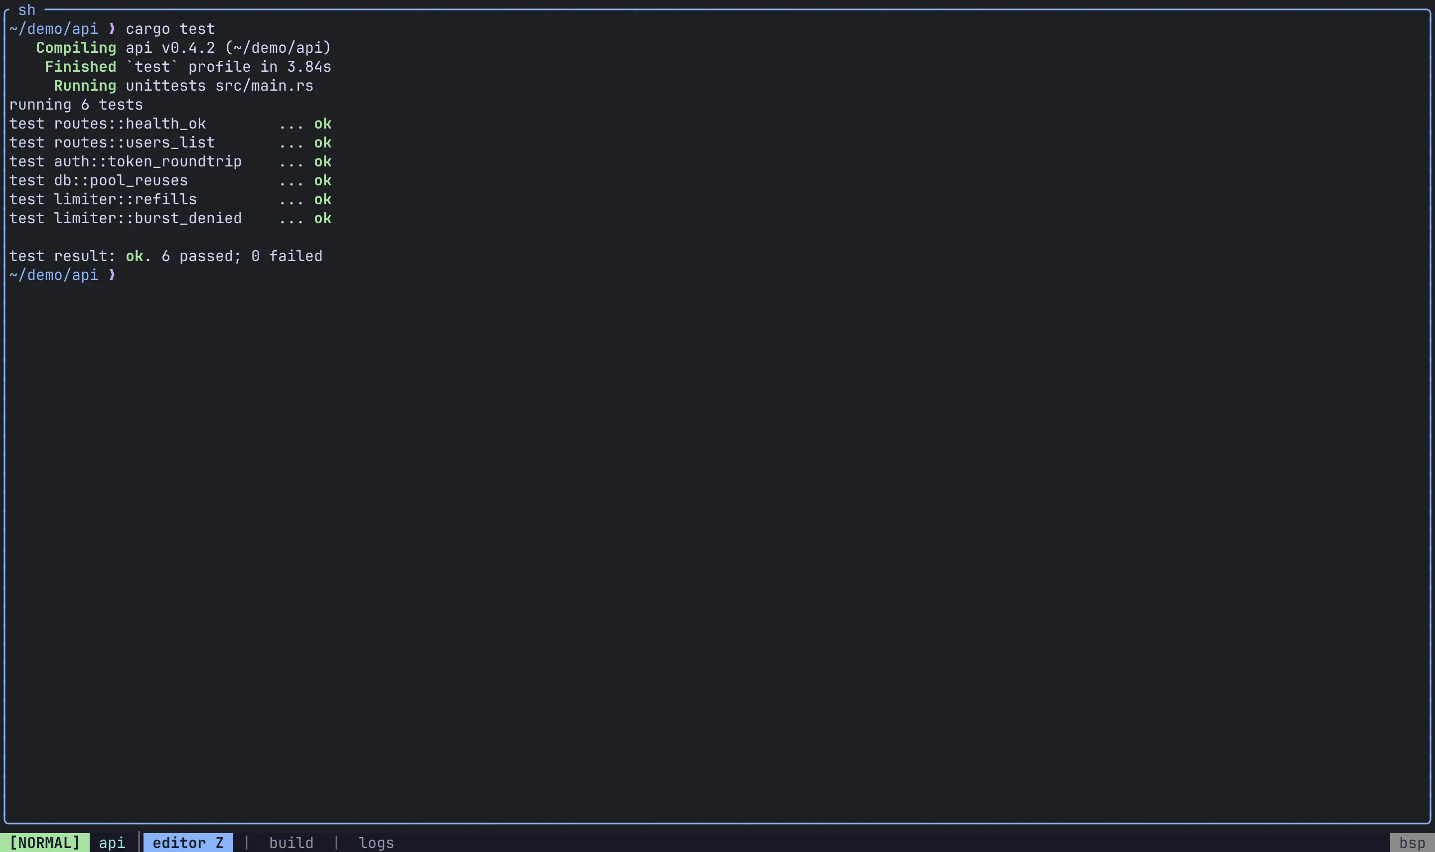
Task: Click the api session name in status bar
Action: (x=112, y=842)
